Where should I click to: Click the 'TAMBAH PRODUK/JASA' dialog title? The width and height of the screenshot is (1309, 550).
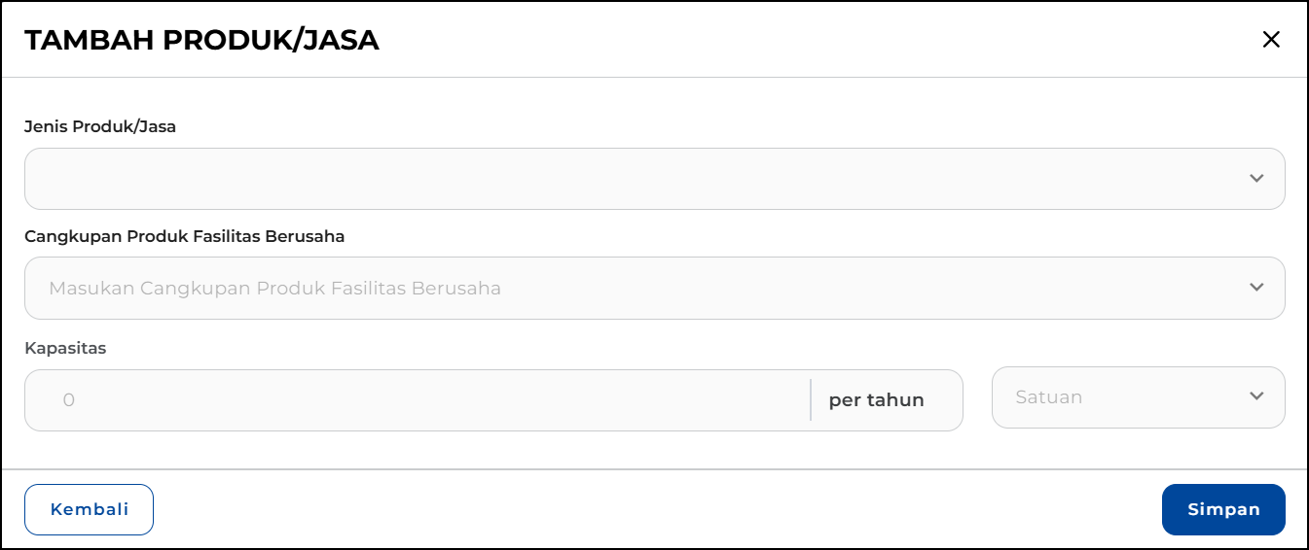tap(201, 40)
